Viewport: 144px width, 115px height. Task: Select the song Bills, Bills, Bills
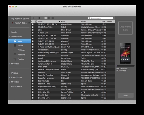tap(44, 92)
